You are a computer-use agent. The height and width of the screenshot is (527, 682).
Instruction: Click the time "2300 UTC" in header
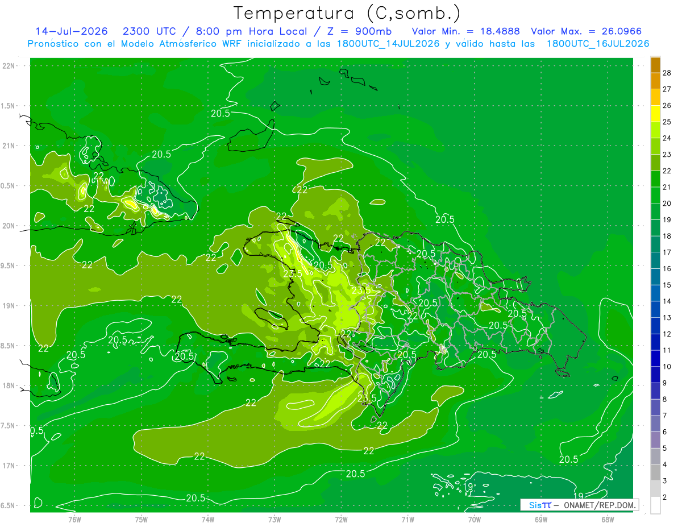pos(149,31)
